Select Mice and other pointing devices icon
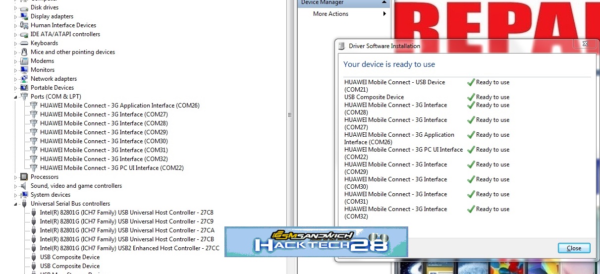 coord(24,52)
